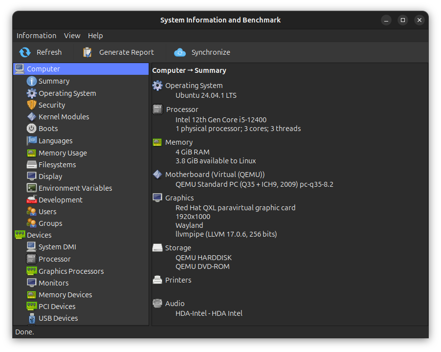The width and height of the screenshot is (441, 352).
Task: Click the Monitors screen icon in sidebar
Action: tap(31, 283)
